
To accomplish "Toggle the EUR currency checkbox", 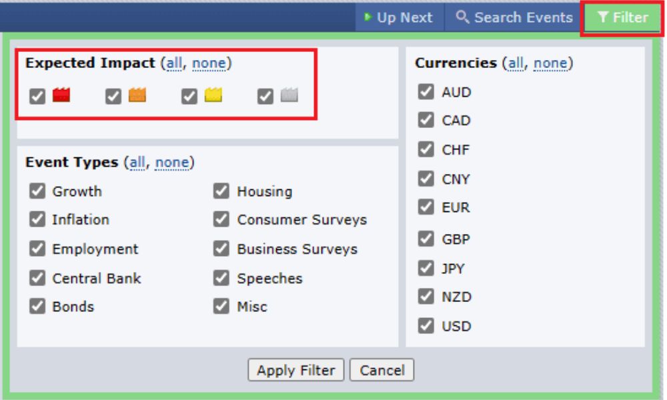I will click(x=426, y=207).
